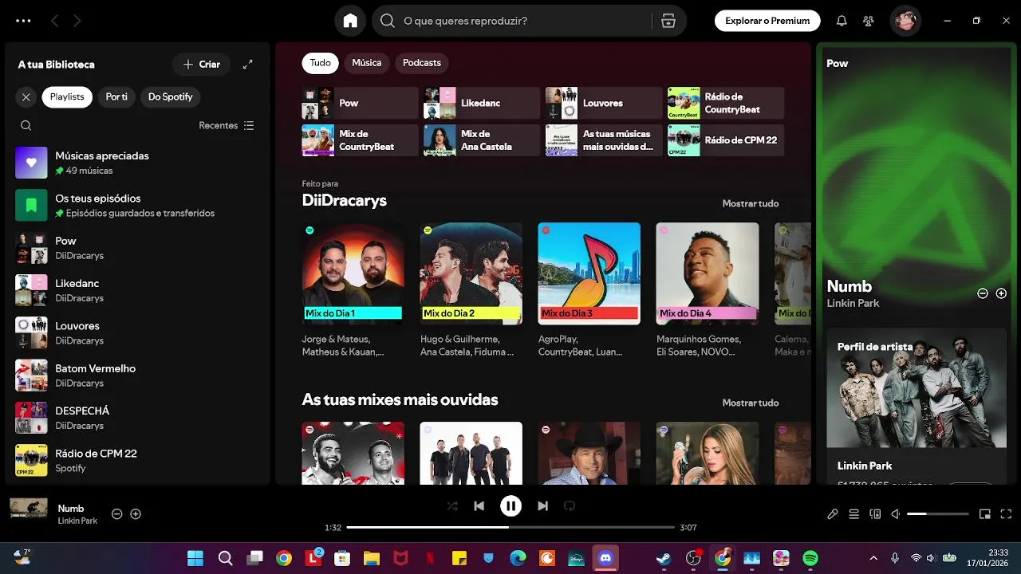
Task: Open 'As tuas músicas mais ouvidas' tile
Action: pos(604,140)
